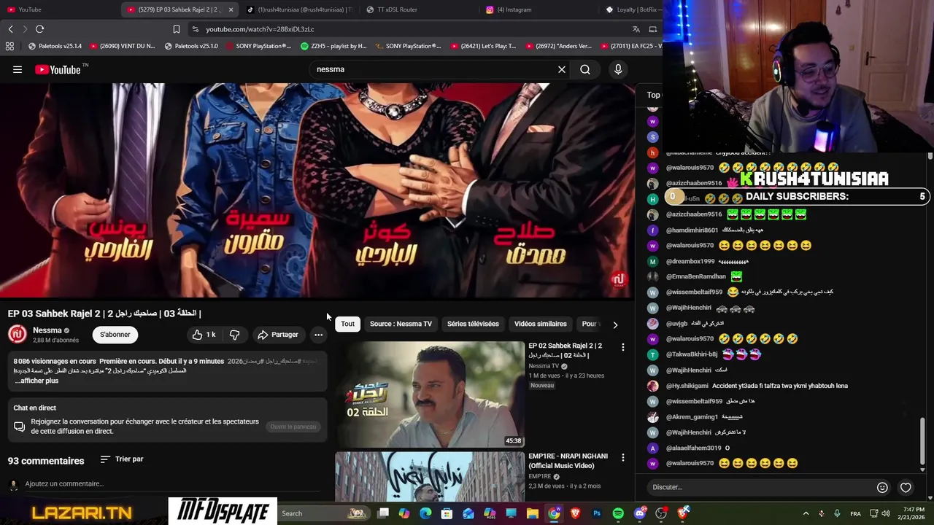Open the YouTube guide hamburger menu
The width and height of the screenshot is (934, 525).
(x=18, y=69)
